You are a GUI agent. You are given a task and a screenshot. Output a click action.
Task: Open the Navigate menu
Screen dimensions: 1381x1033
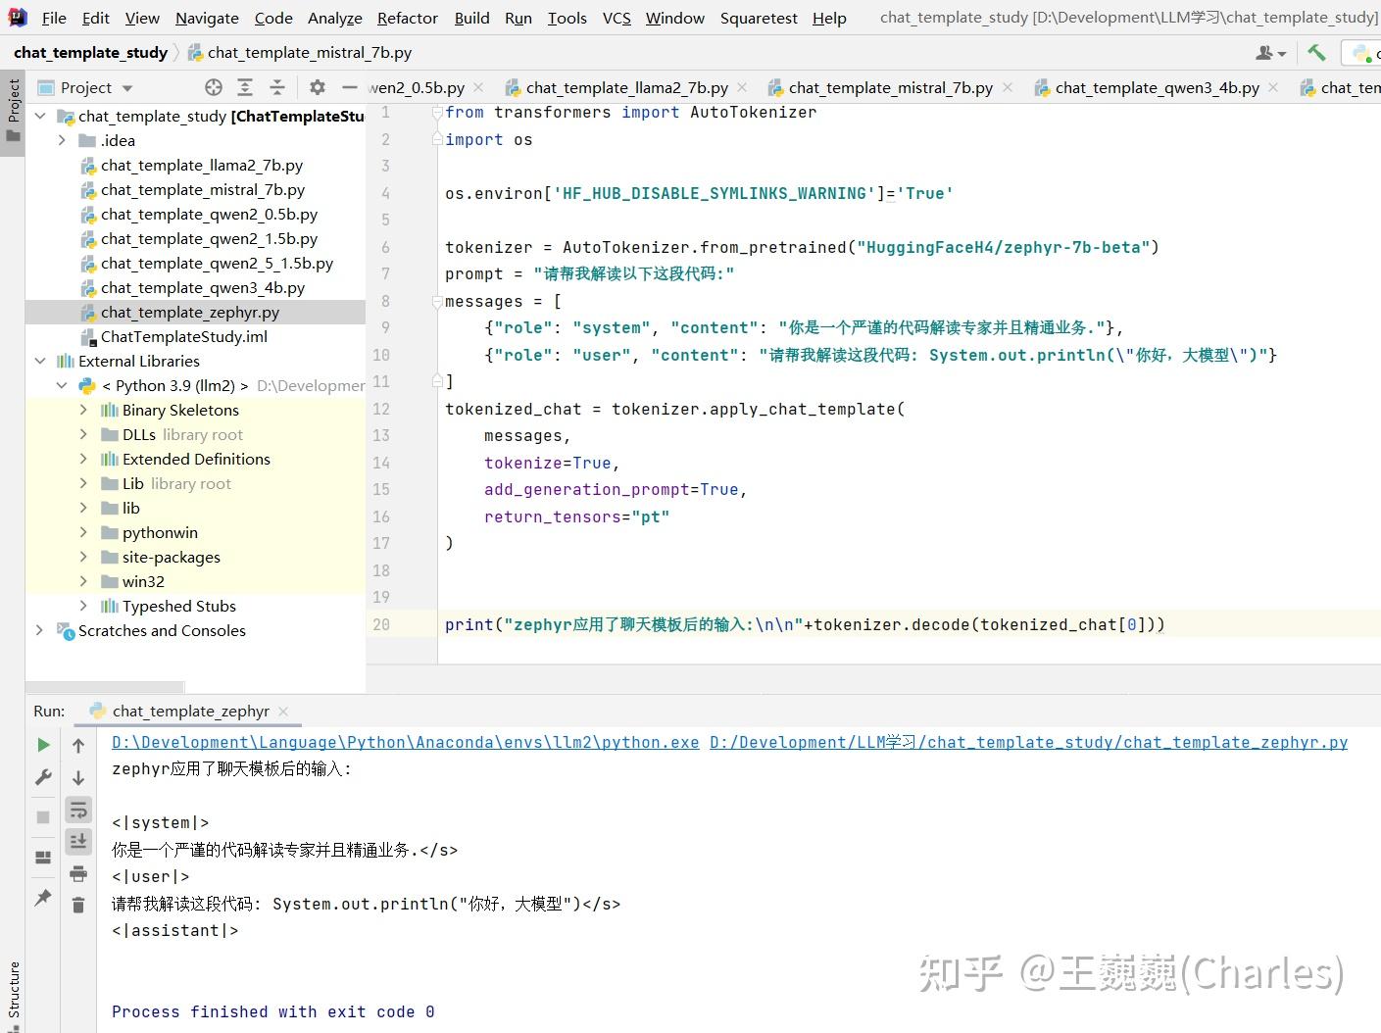(207, 18)
